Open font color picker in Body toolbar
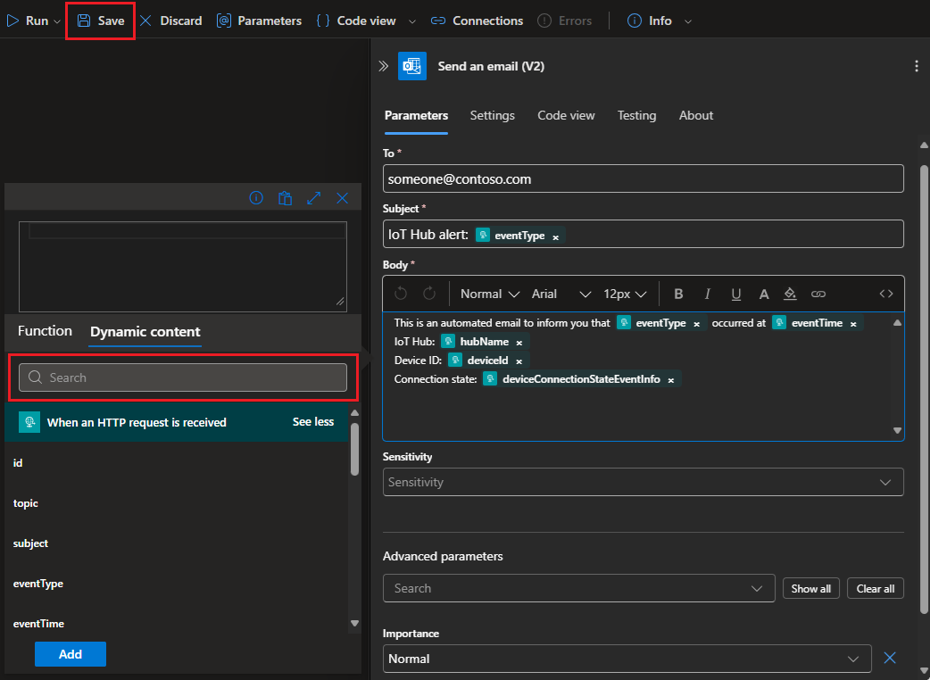The image size is (930, 680). 764,294
